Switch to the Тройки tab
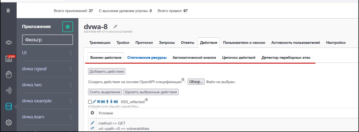359x132 pixels. click(123, 42)
